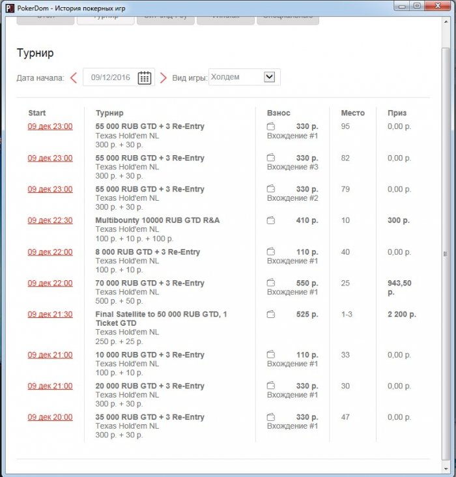456x477 pixels.
Task: Open 09 дек 22:00 link for 70 000 RUB GTD
Action: coord(50,283)
